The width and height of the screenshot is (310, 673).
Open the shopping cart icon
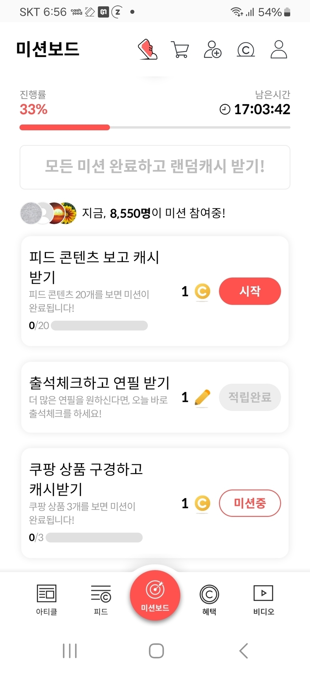(180, 49)
